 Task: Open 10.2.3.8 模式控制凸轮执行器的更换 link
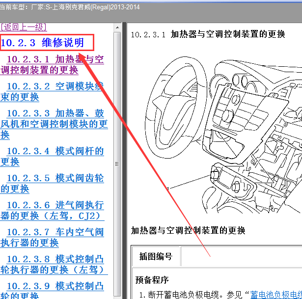pyautogui.click(x=54, y=264)
